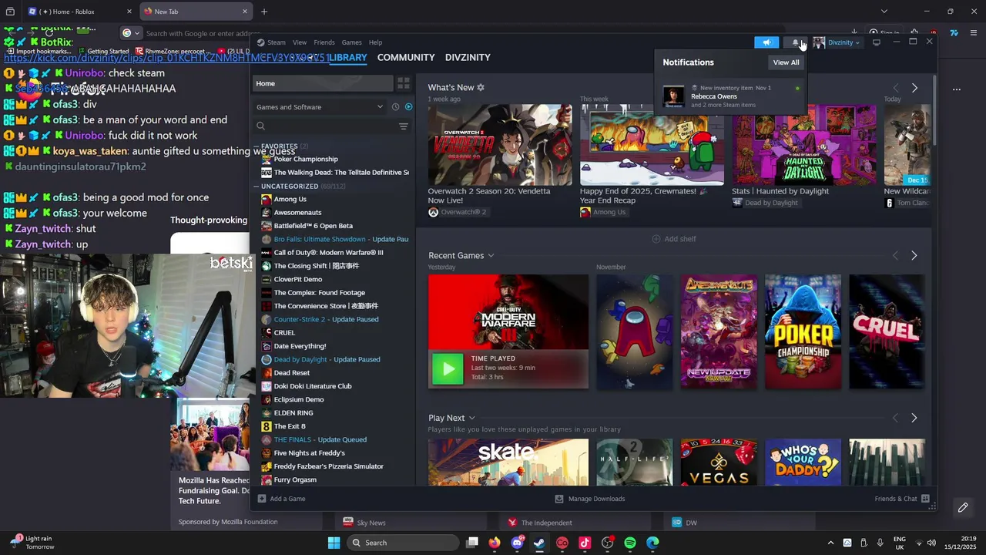Click the Windows Start button
Screen dimensions: 986x555
pos(334,543)
